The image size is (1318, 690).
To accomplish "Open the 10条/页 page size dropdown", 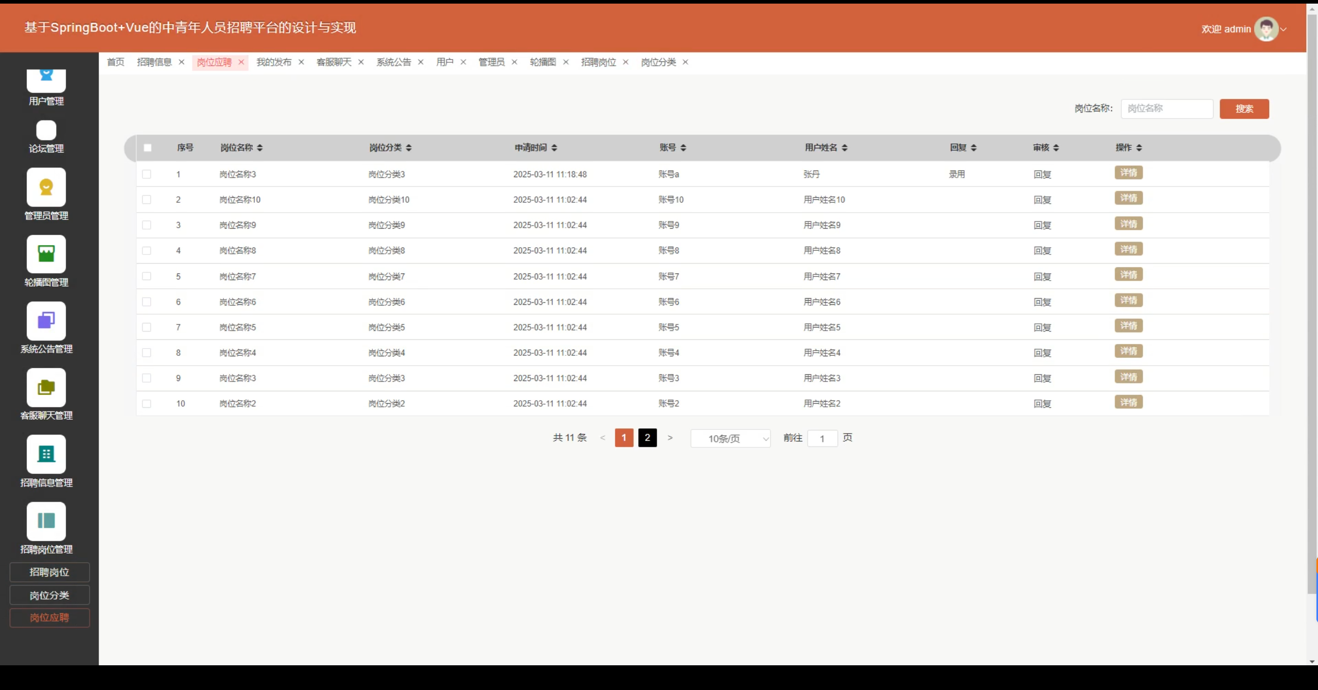I will 730,439.
